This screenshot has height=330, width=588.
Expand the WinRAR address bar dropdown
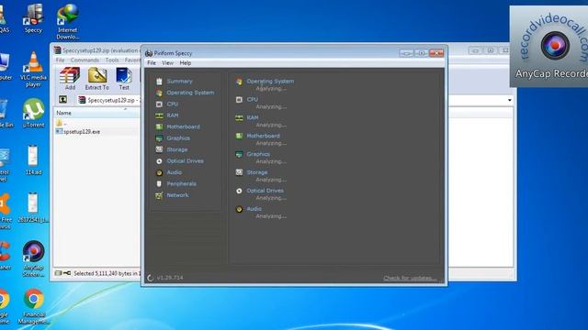pos(509,100)
